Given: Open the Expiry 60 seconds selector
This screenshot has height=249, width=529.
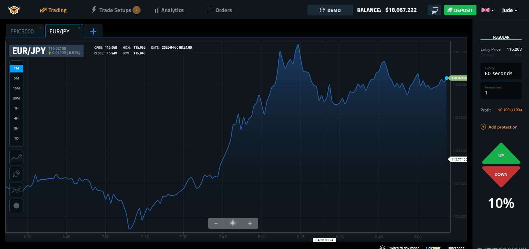Looking at the screenshot, I should 501,71.
